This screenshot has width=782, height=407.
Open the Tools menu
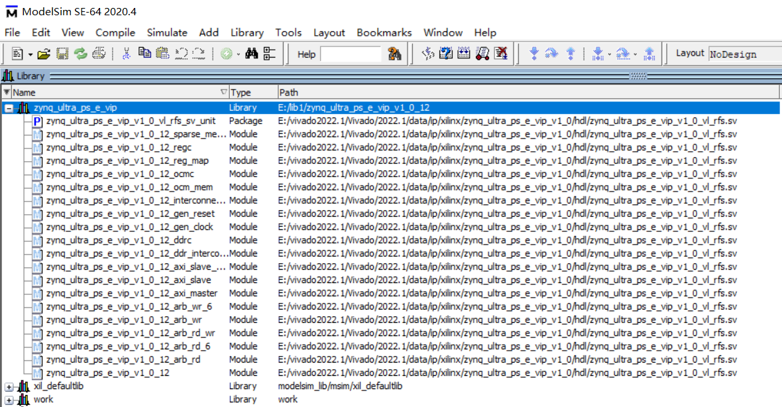(288, 32)
